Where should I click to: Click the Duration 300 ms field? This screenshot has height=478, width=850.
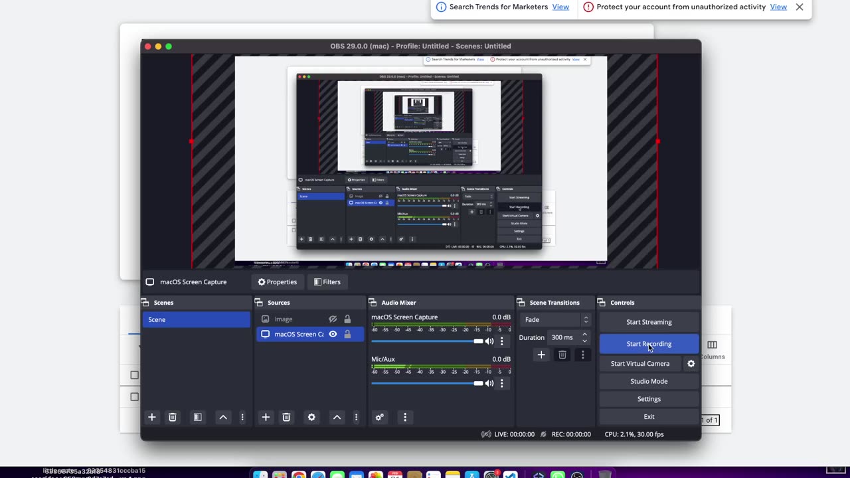click(x=569, y=337)
